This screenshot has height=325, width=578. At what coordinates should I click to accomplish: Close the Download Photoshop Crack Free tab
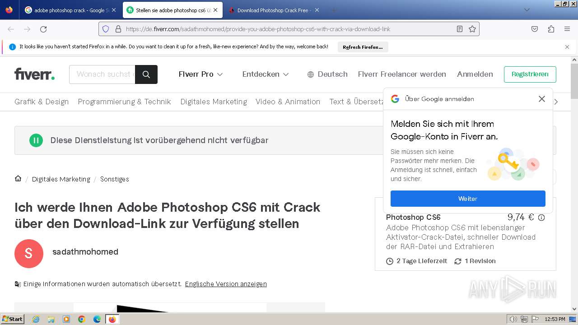[x=317, y=10]
